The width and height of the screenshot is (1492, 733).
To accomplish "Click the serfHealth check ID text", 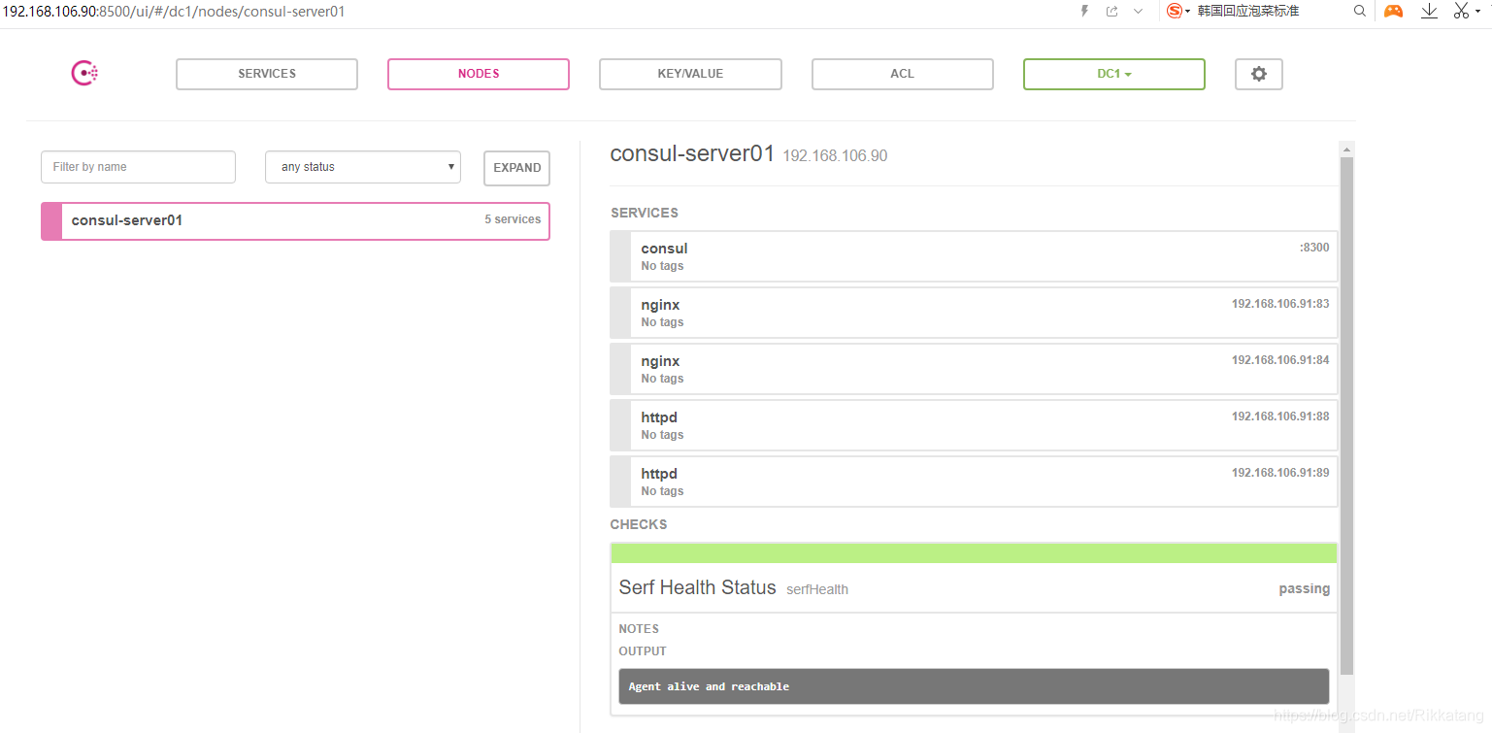I will click(x=817, y=589).
